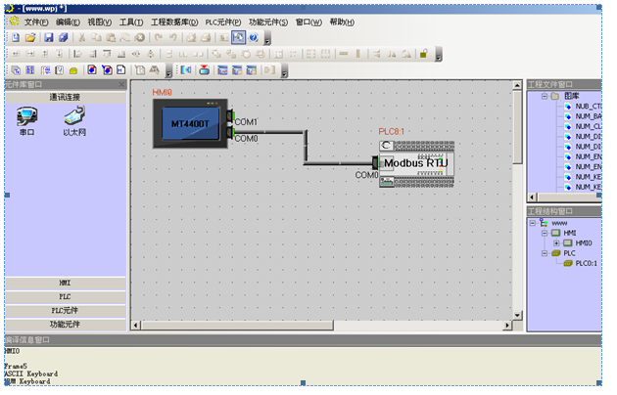Open the 文件(F) menu
The width and height of the screenshot is (617, 395).
[36, 22]
